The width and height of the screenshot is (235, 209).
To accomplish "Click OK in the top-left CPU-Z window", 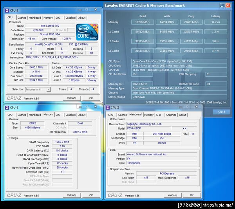I will click(x=91, y=98).
